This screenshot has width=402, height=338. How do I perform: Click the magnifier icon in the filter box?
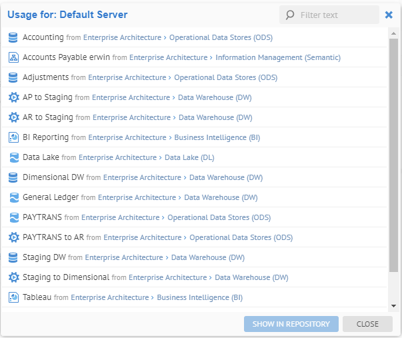click(290, 15)
